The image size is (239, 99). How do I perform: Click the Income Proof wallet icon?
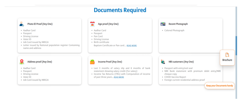[92, 62]
